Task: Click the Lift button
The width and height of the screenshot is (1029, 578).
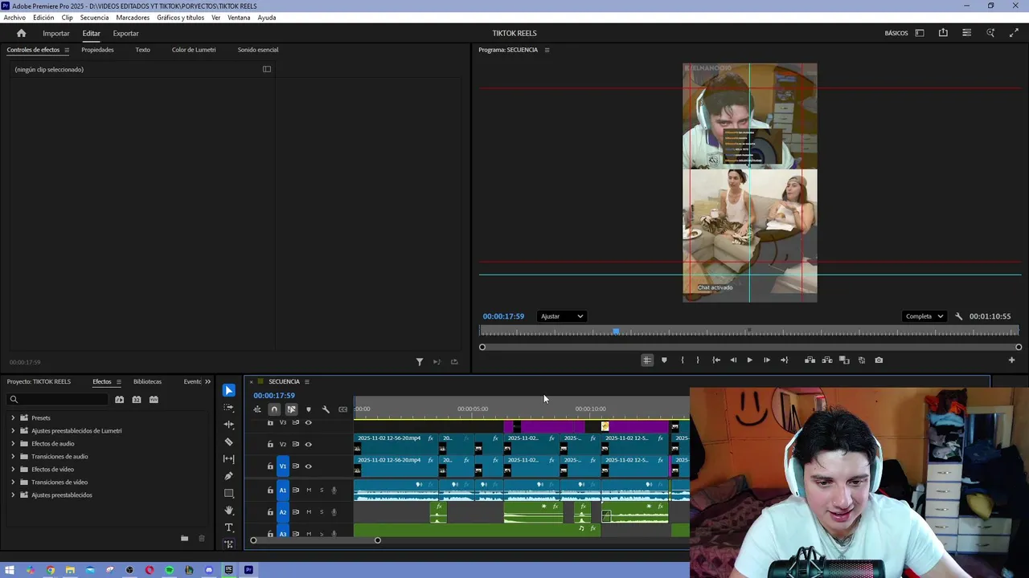Action: (810, 360)
